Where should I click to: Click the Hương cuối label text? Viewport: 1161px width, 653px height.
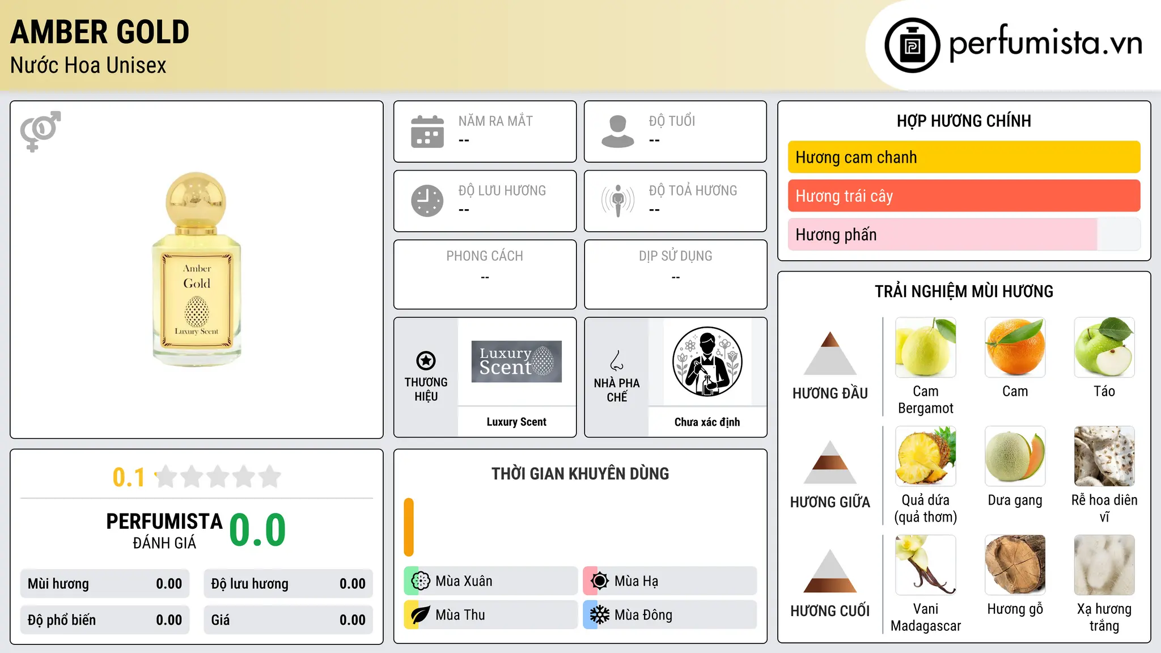pos(830,611)
